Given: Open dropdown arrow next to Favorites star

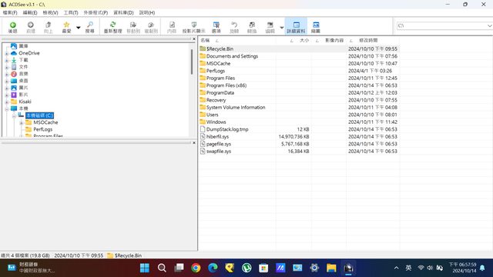Looking at the screenshot, I should [79, 28].
